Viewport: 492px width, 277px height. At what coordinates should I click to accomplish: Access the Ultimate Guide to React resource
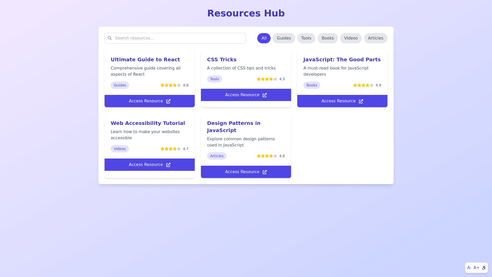click(x=149, y=101)
